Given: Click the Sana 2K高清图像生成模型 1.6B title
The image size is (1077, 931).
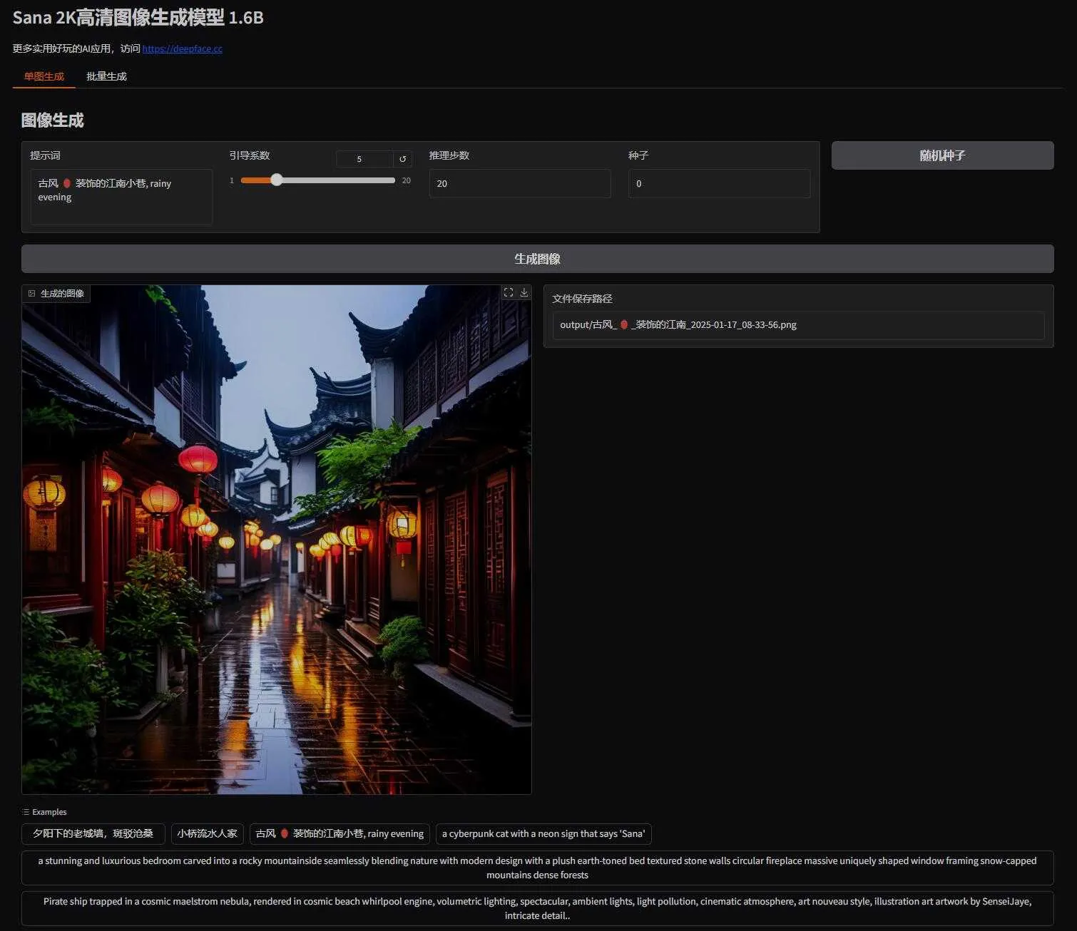Looking at the screenshot, I should point(138,17).
